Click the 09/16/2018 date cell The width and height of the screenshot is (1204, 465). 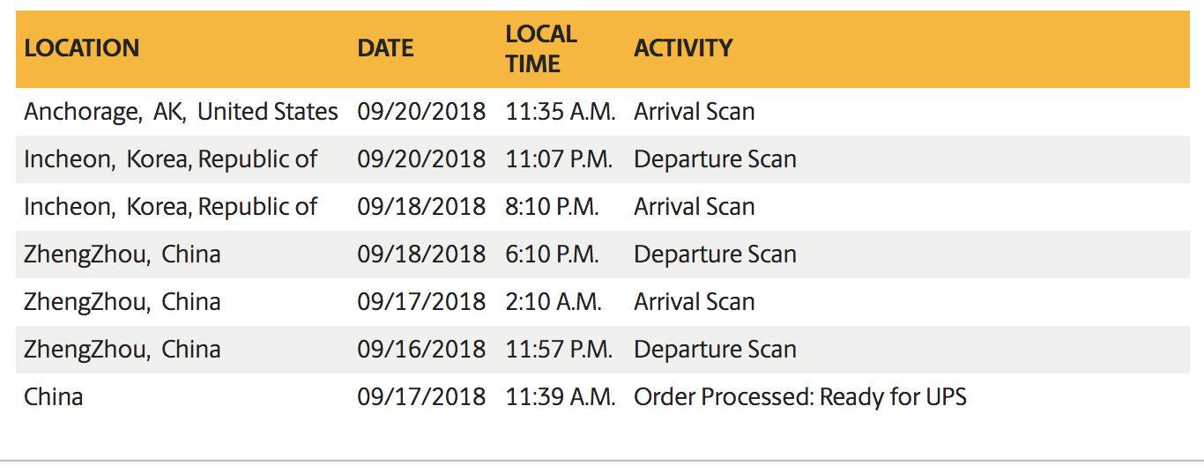click(421, 350)
